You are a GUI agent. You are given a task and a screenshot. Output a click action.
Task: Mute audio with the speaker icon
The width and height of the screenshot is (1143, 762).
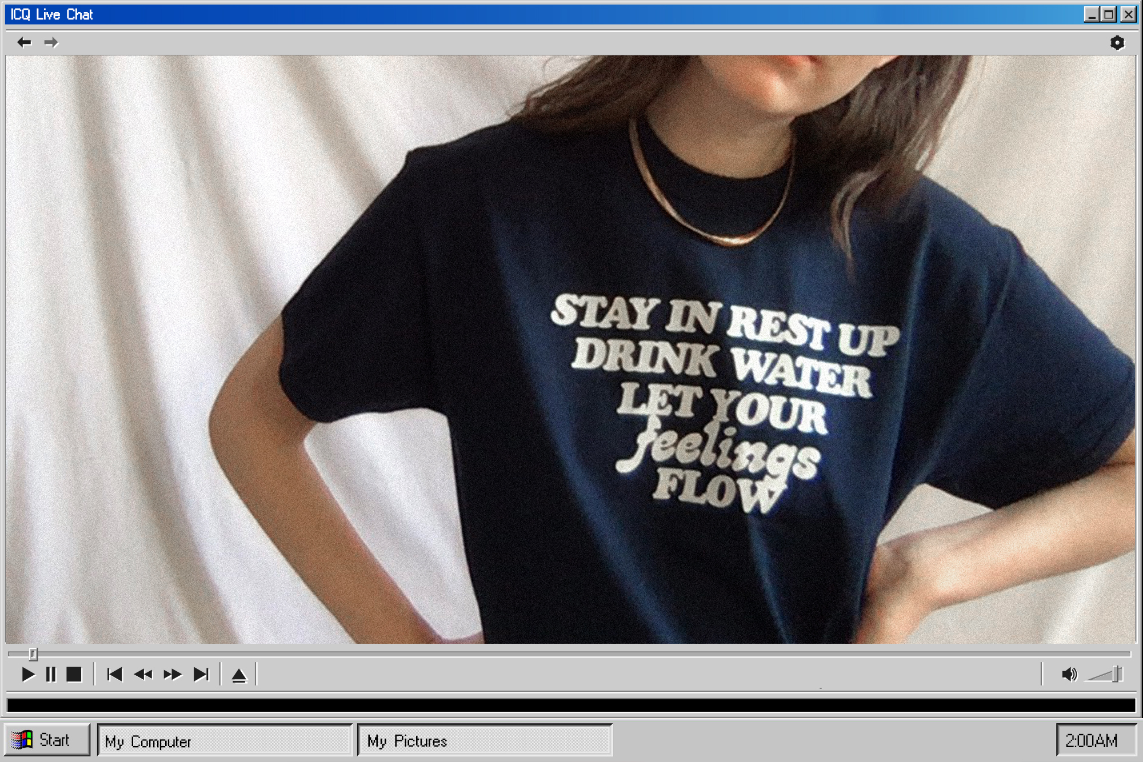click(x=1069, y=675)
